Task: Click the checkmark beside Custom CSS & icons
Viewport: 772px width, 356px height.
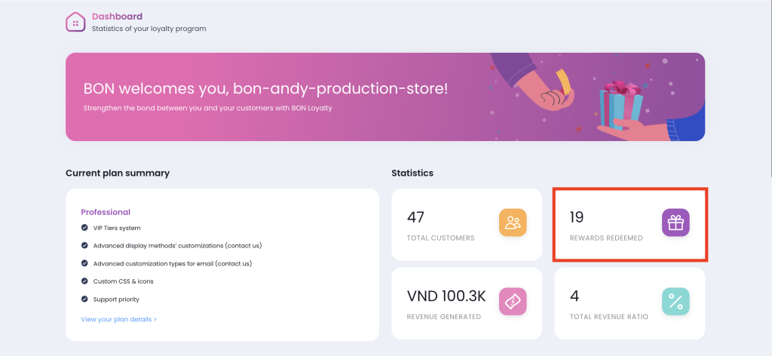Action: [x=84, y=281]
